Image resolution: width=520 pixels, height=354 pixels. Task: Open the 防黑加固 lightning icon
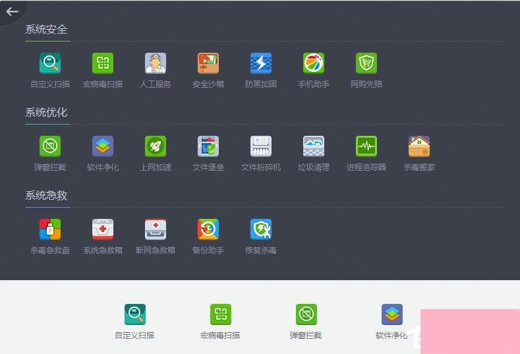click(x=261, y=63)
